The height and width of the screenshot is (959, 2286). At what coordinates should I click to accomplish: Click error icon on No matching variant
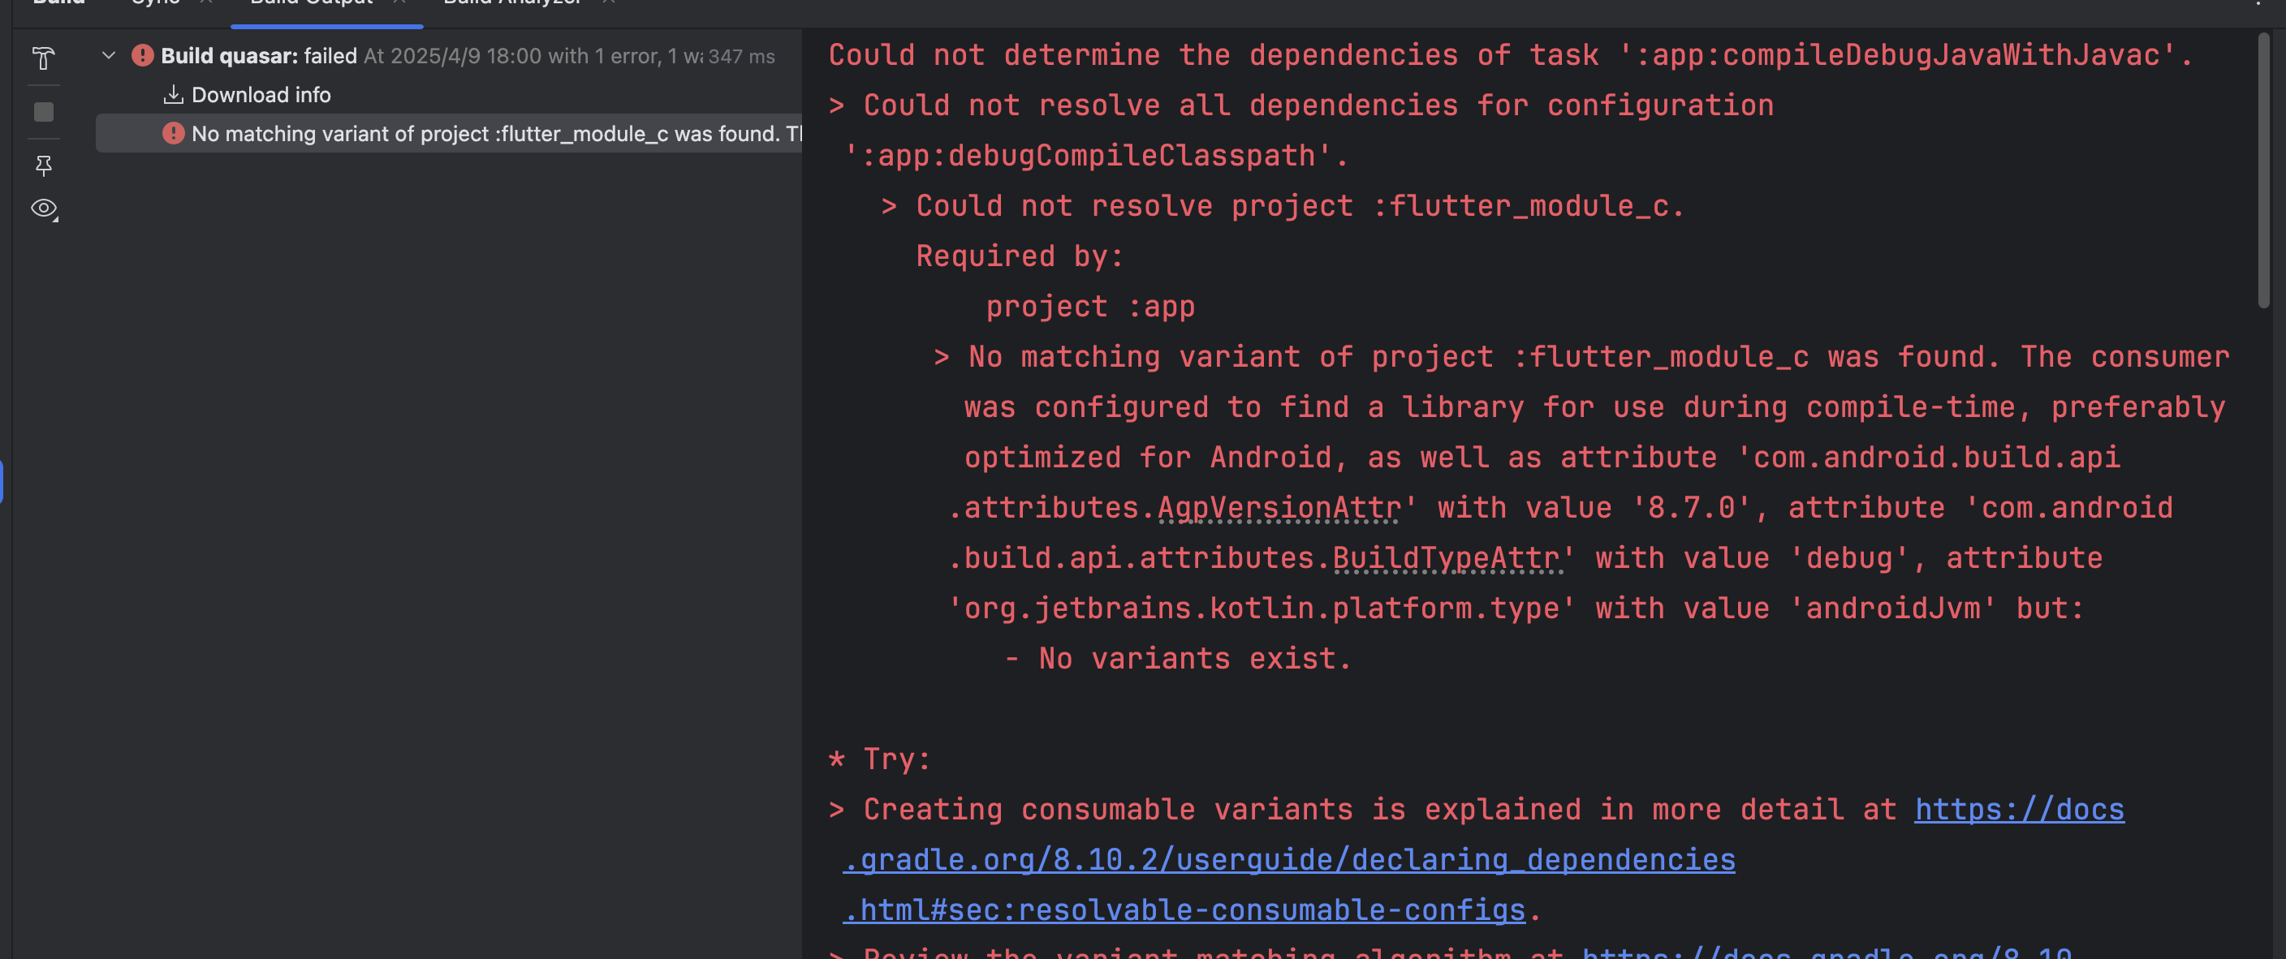tap(173, 134)
